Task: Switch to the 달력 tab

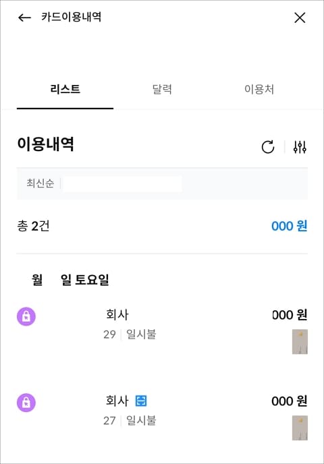Action: 162,89
